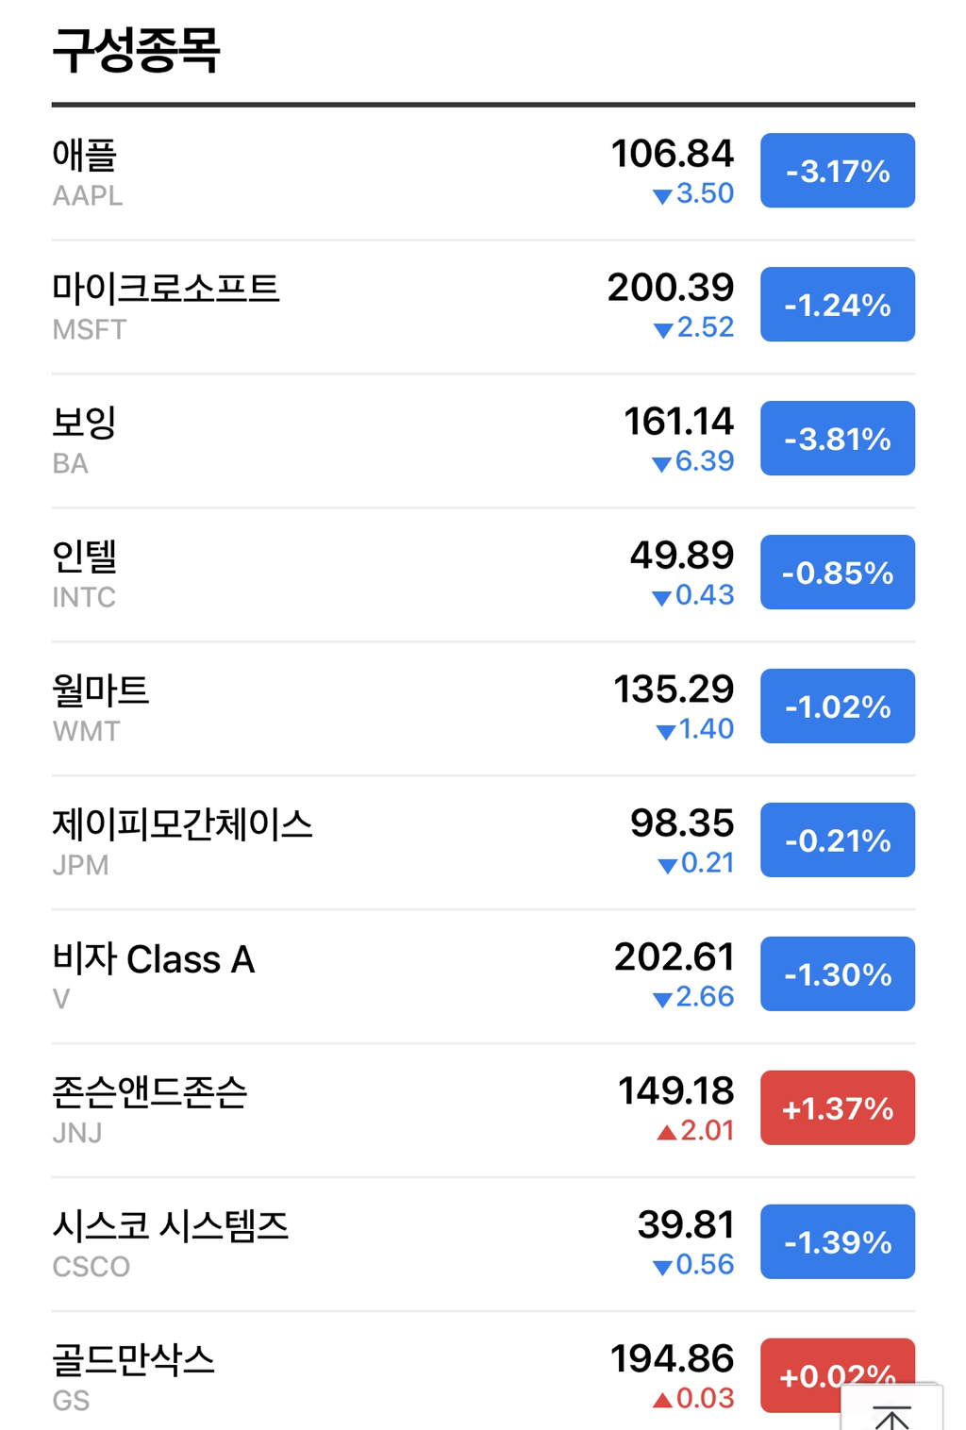Screen dimensions: 966x1430
Task: Select 시스코 시스템즈 CSCO listing
Action: click(170, 1227)
